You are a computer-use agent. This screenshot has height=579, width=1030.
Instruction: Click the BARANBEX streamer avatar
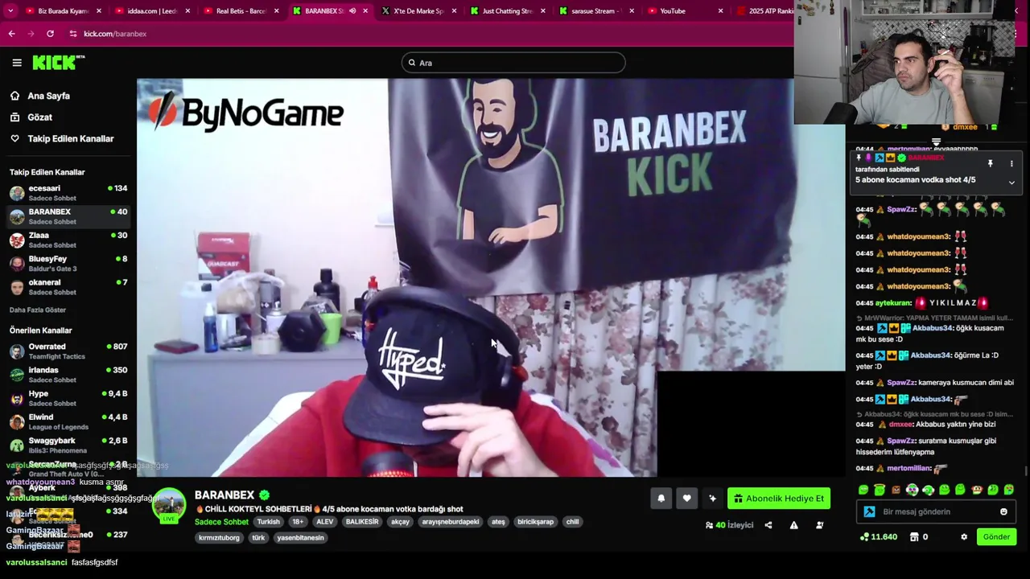click(169, 505)
